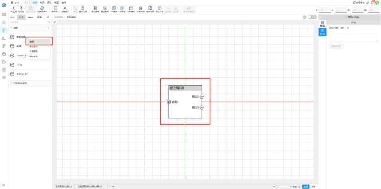The height and width of the screenshot is (189, 381).
Task: Switch to the 插件 ribbon tab
Action: pyautogui.click(x=63, y=2)
